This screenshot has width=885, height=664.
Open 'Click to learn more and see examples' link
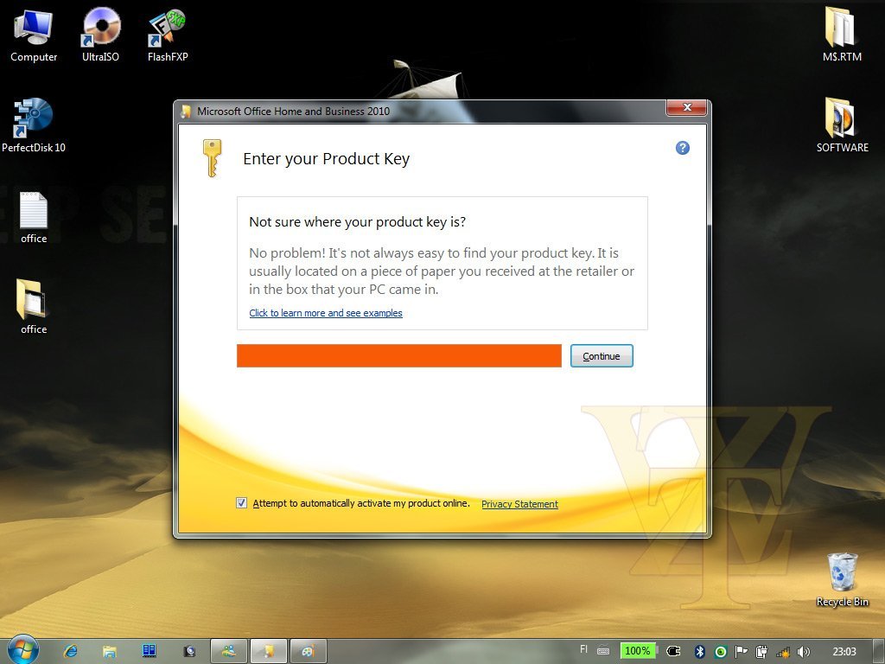pyautogui.click(x=326, y=313)
